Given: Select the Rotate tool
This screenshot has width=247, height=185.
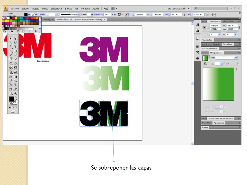Looking at the screenshot, I should (x=11, y=63).
